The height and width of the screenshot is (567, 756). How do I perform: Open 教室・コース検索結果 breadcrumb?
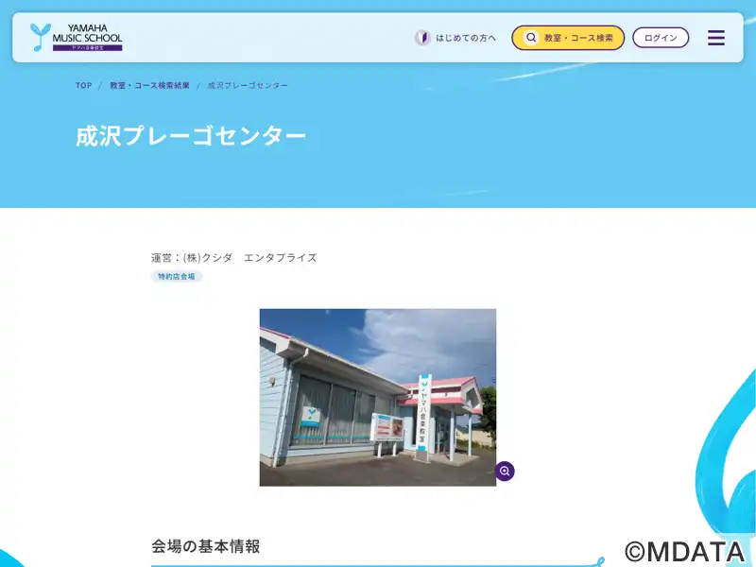click(x=149, y=85)
